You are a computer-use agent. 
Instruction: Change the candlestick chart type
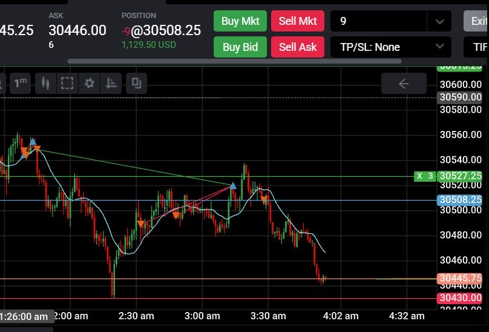click(x=46, y=83)
